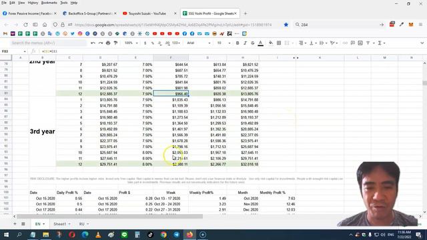Open Telegram from the taskbar
427x240 pixels.
(176, 235)
